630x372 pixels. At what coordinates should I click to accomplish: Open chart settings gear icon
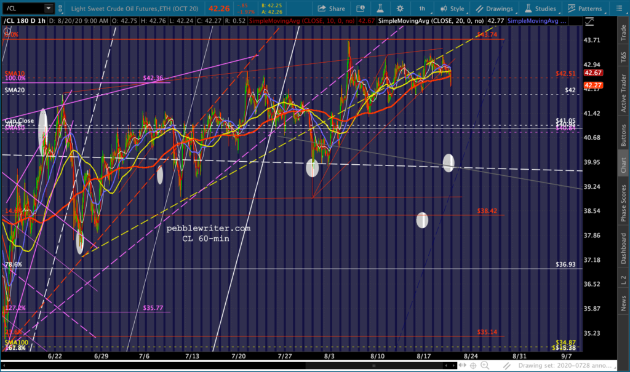(x=400, y=9)
